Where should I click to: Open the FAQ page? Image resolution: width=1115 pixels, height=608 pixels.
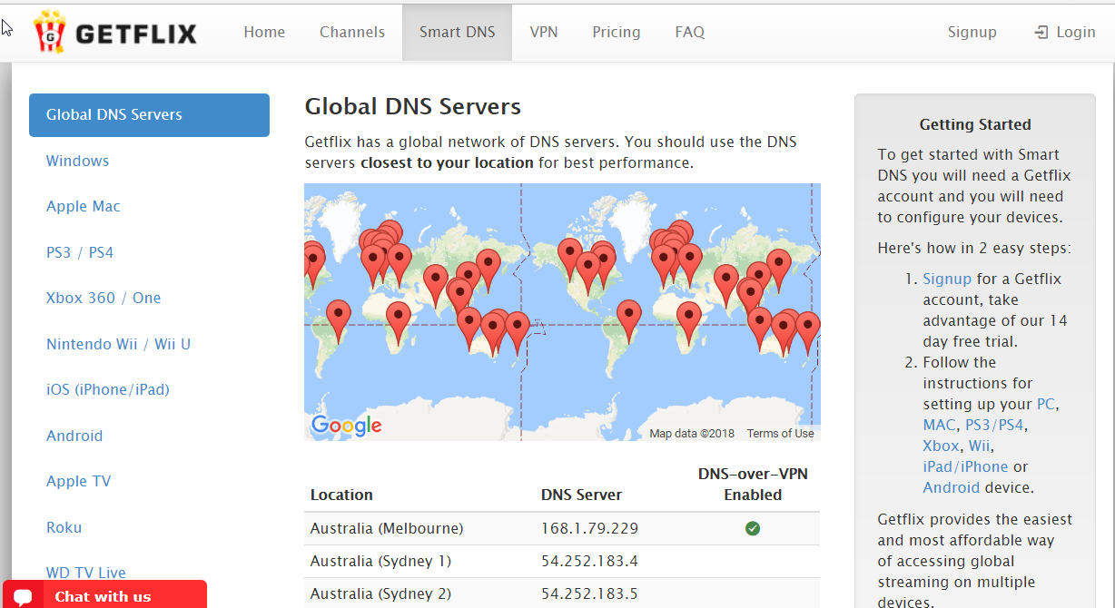690,32
